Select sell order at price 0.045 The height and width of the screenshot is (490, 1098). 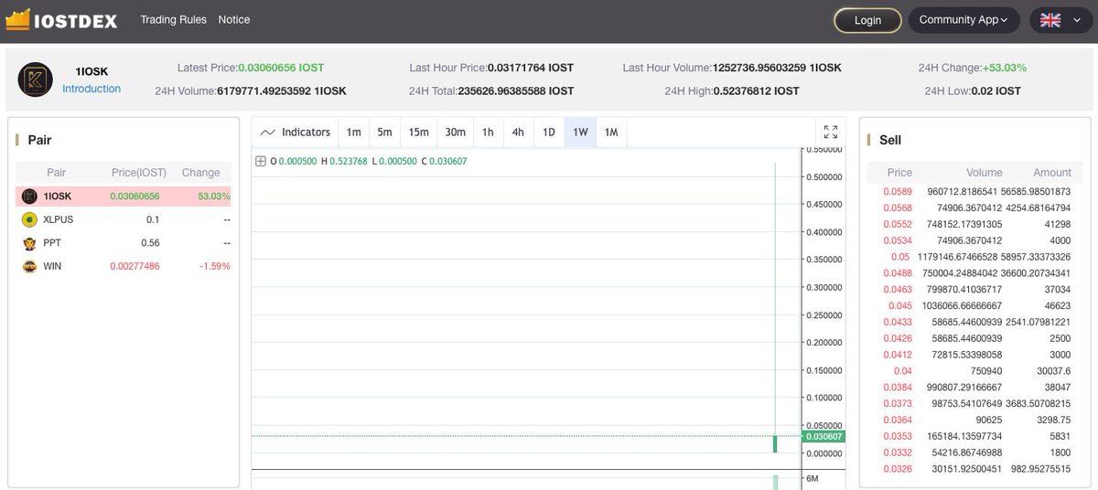(975, 305)
